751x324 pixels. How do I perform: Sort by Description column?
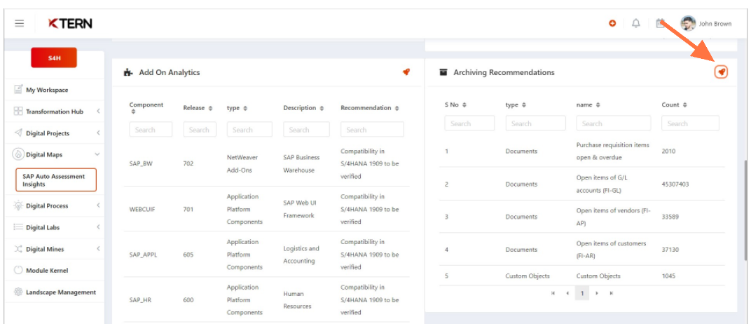(x=322, y=108)
